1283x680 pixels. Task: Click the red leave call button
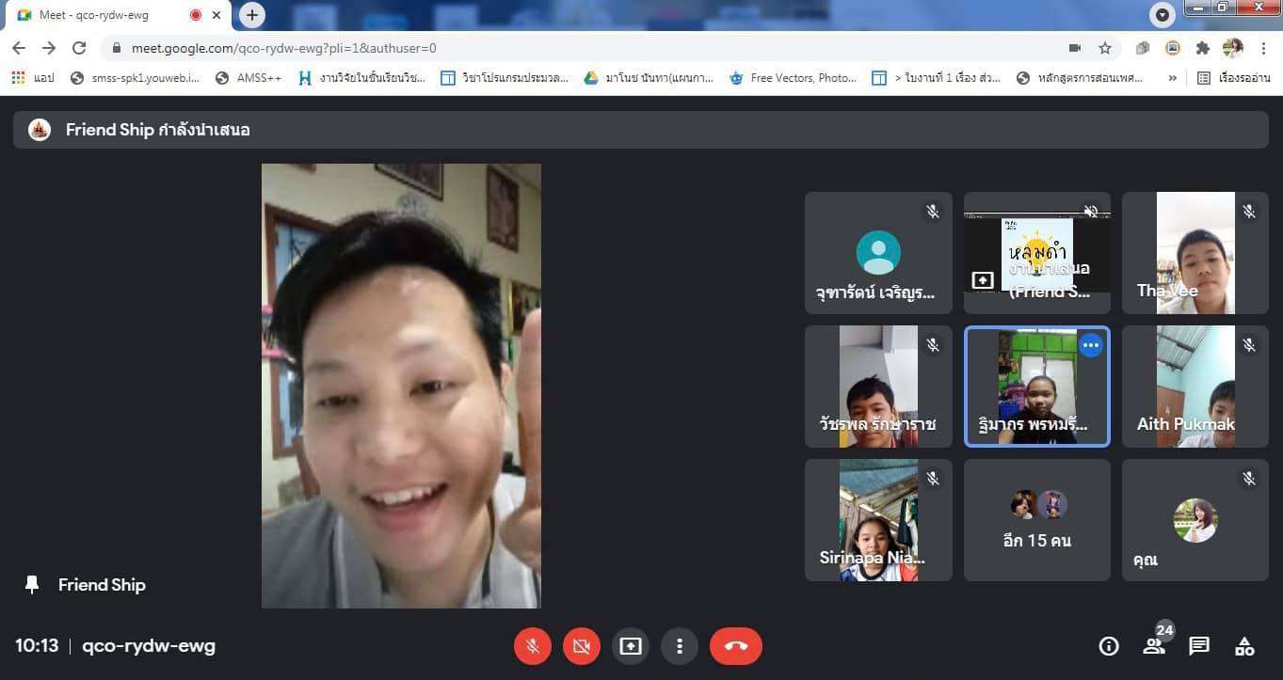click(x=735, y=646)
